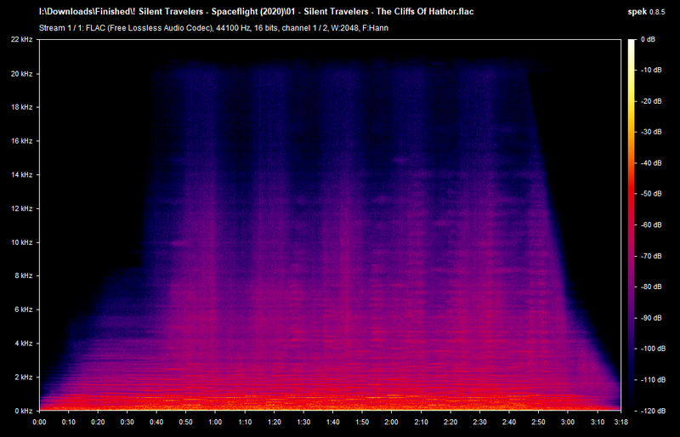Click the 0:40 time axis label

click(156, 422)
